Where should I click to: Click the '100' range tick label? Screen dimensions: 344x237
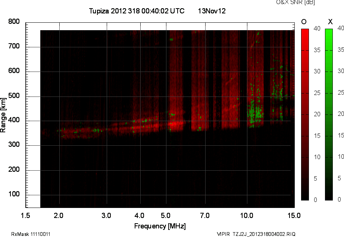tap(14, 195)
